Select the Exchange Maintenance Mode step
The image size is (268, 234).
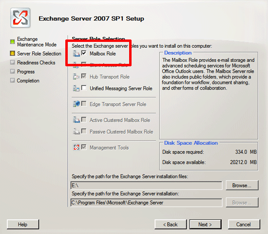tap(37, 42)
